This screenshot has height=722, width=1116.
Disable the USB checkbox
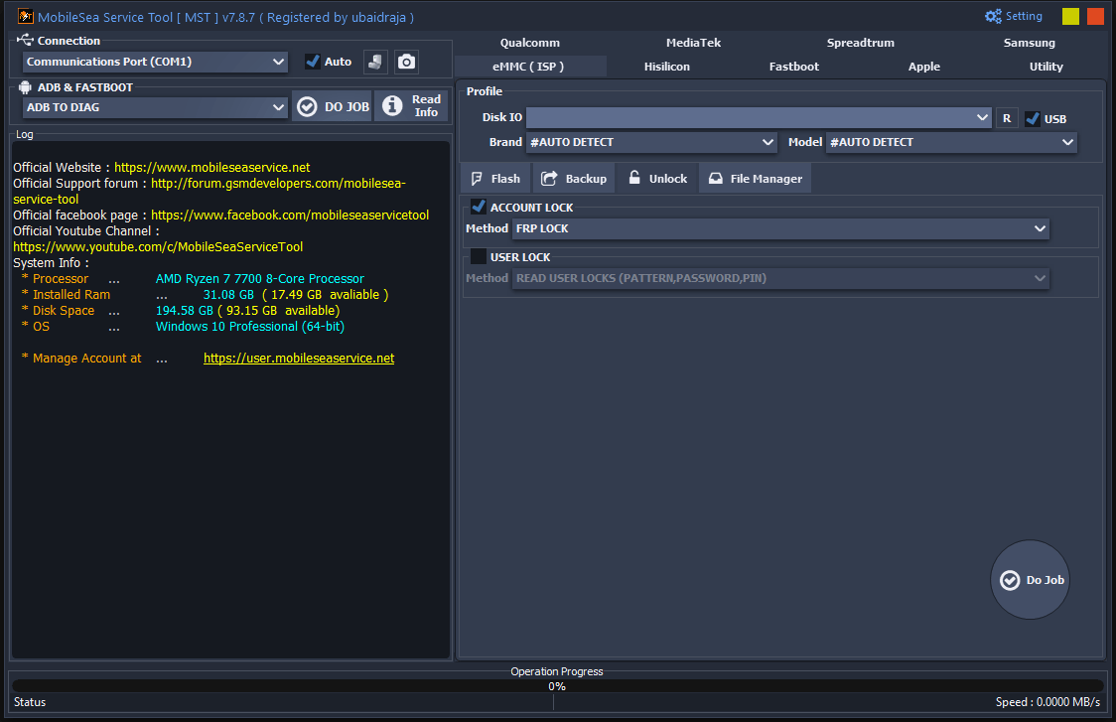click(1033, 117)
